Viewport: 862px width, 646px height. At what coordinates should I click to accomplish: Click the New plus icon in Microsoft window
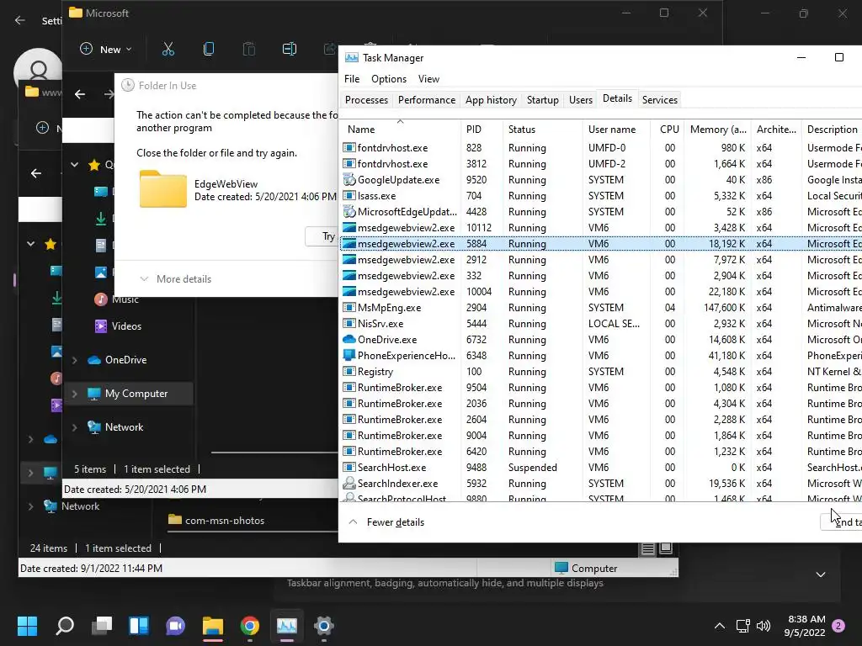click(x=87, y=49)
